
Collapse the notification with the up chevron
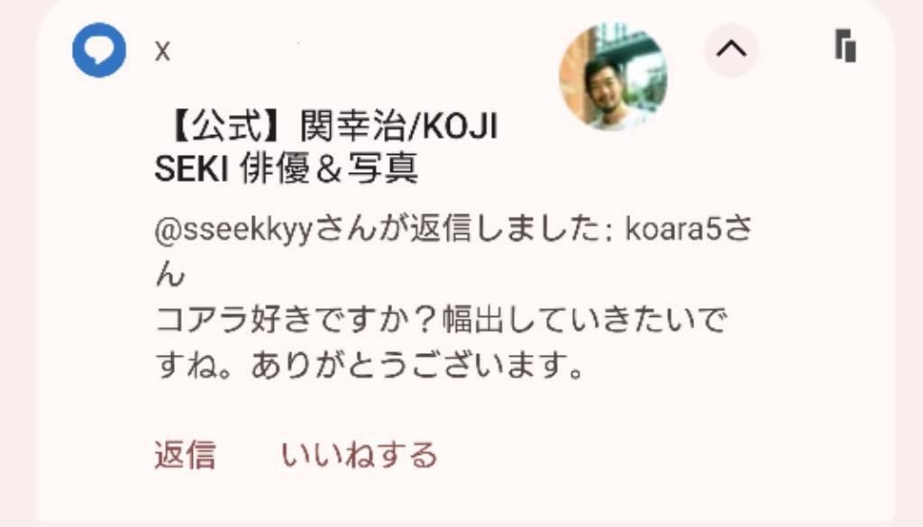point(731,50)
